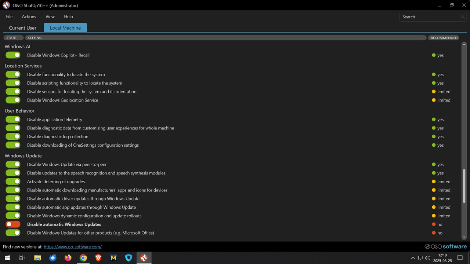
Task: Toggle Disable diagnostic log collection
Action: 13,136
